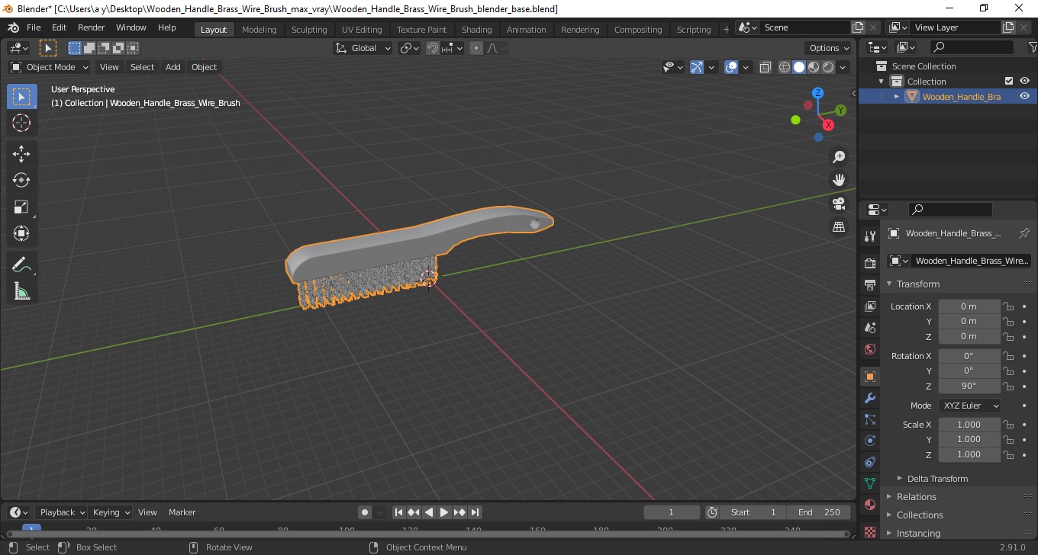Switch to material preview shading
This screenshot has width=1038, height=555.
[814, 67]
